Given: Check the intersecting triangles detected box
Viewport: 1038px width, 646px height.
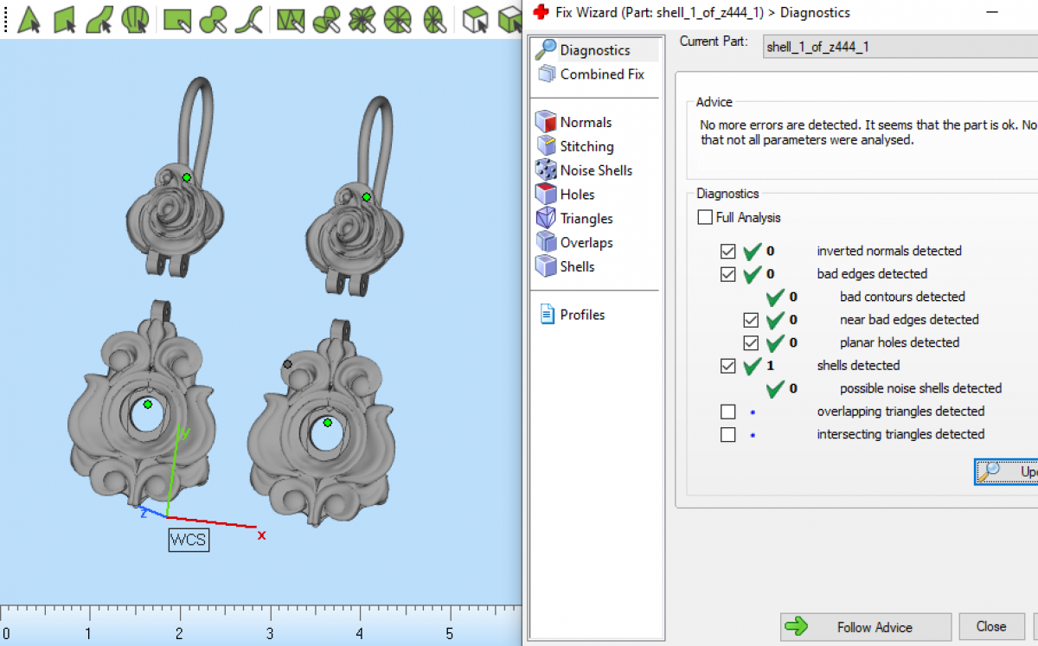Looking at the screenshot, I should click(x=728, y=435).
